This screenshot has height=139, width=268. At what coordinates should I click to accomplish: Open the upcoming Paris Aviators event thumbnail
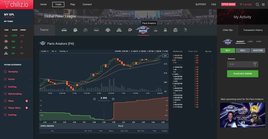(x=242, y=115)
